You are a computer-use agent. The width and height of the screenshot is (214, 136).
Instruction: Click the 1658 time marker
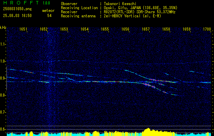point(166,29)
